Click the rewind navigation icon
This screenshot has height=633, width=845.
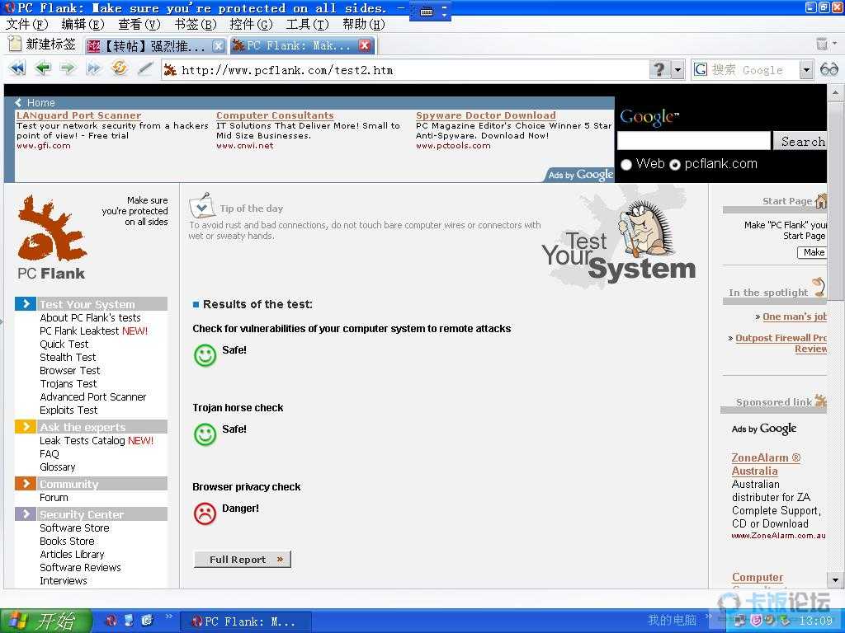[17, 68]
